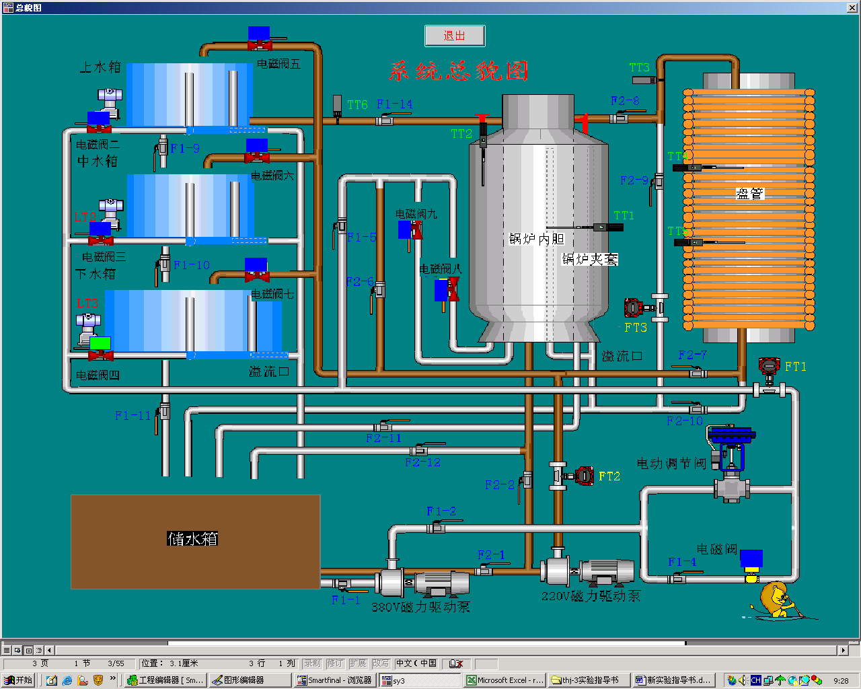This screenshot has height=689, width=861.
Task: Toggle solenoid valve 电磁阀五 on top pipe
Action: coord(259,38)
